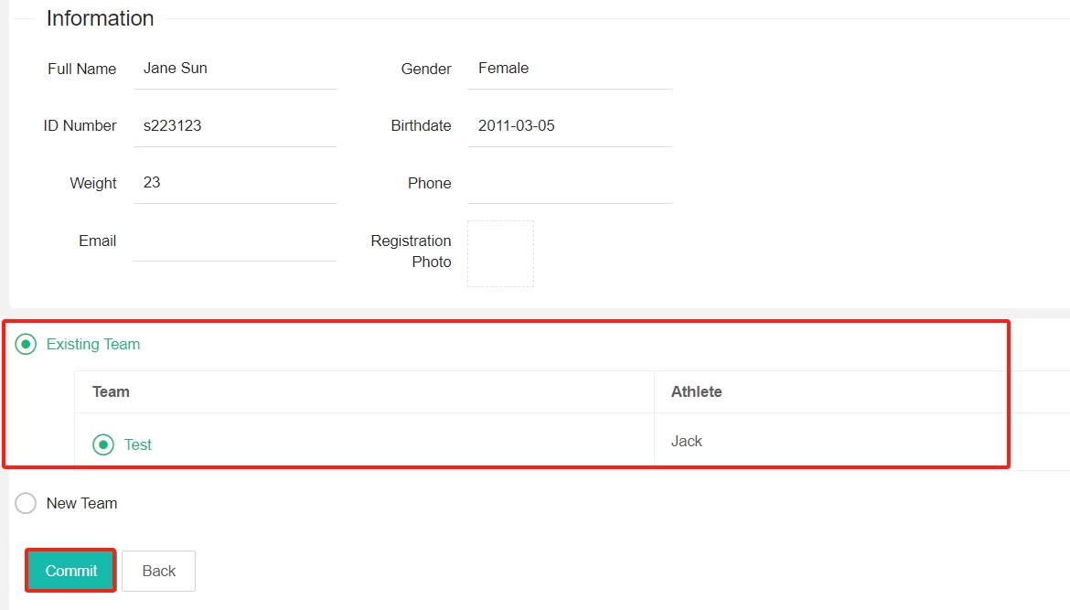1070x610 pixels.
Task: Click the Full Name input field
Action: (233, 69)
